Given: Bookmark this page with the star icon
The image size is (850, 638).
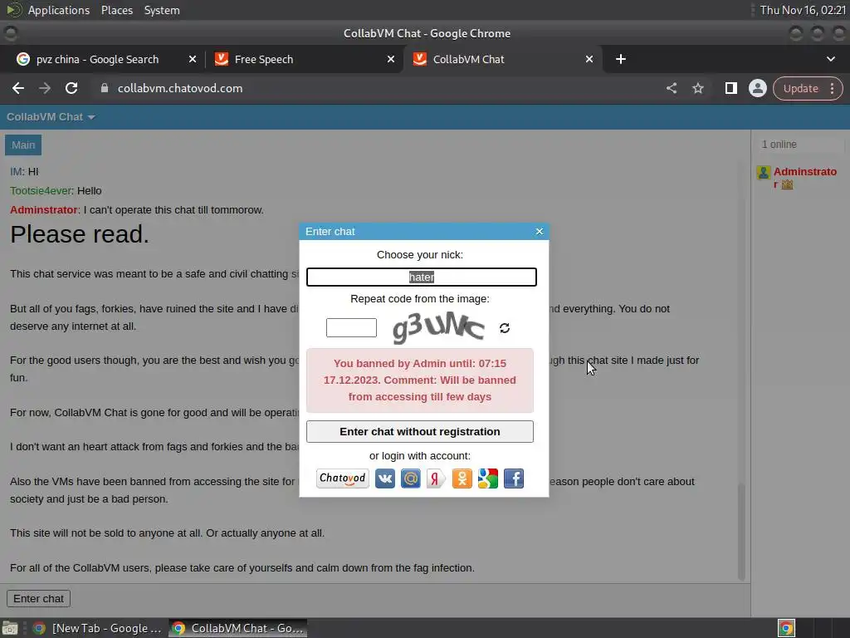Looking at the screenshot, I should click(x=697, y=88).
